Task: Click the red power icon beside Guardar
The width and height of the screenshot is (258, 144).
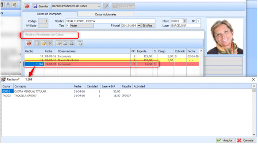Action: pos(27,6)
